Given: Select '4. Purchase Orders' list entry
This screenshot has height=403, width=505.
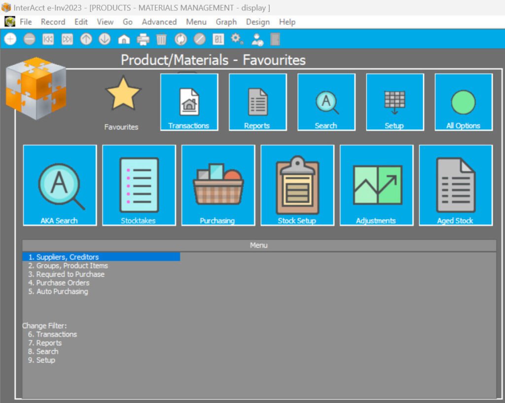Looking at the screenshot, I should click(59, 283).
